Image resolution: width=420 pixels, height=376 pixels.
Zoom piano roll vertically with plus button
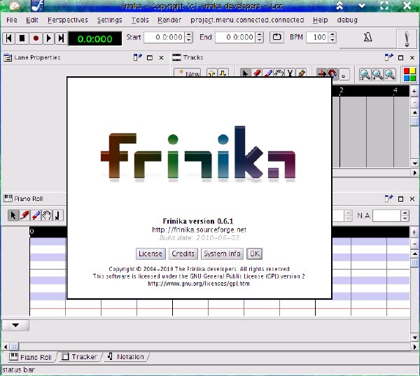[414, 232]
